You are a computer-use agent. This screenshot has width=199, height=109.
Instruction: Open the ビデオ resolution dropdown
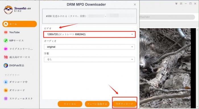click(x=90, y=34)
